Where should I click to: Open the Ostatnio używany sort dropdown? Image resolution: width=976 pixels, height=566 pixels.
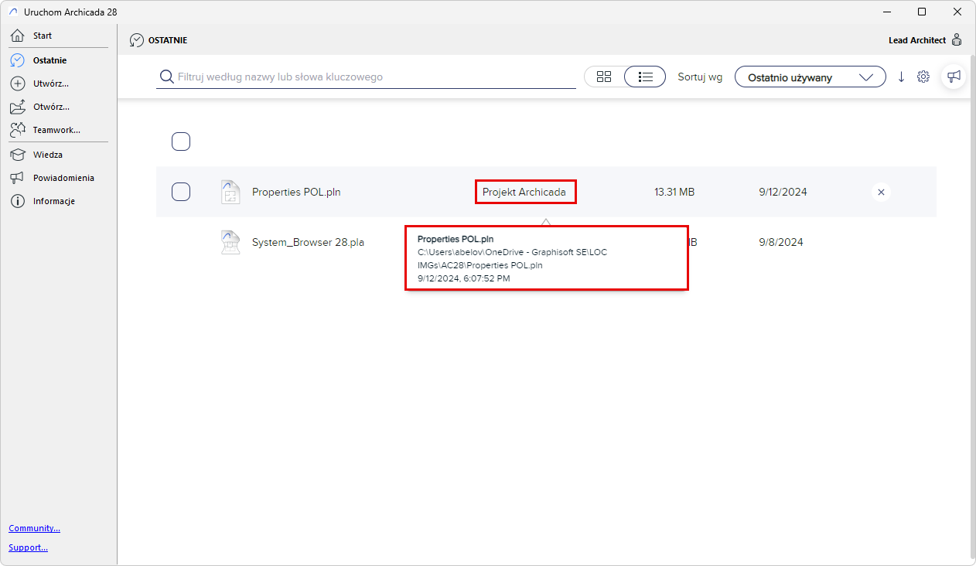tap(810, 77)
